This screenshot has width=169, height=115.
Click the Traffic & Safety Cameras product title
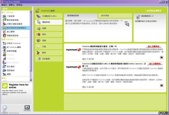tap(114, 65)
